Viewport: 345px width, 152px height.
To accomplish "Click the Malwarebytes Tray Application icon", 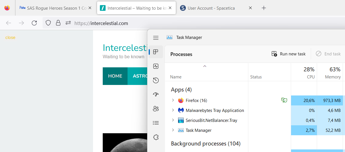I will (x=181, y=110).
